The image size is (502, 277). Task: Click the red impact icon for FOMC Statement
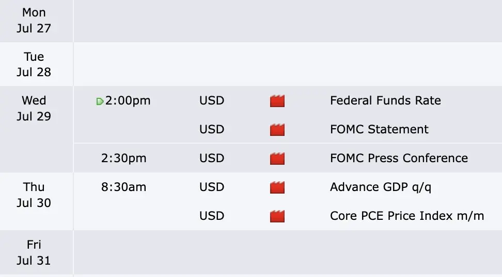click(277, 130)
